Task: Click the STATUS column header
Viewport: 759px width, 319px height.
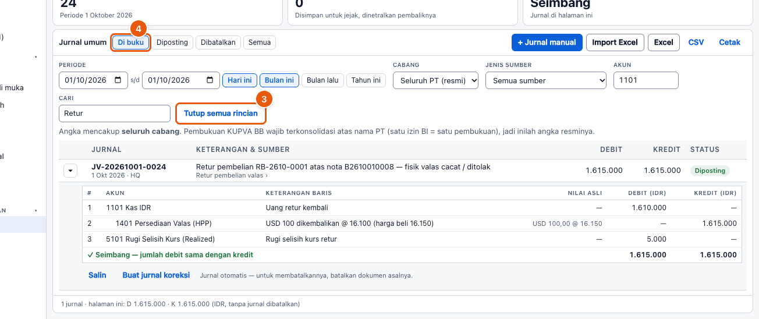Action: coord(705,150)
